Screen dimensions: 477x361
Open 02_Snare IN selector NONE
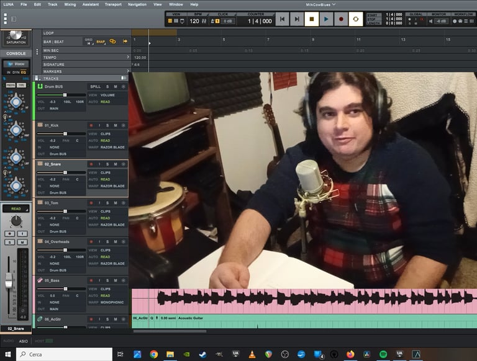pyautogui.click(x=55, y=186)
